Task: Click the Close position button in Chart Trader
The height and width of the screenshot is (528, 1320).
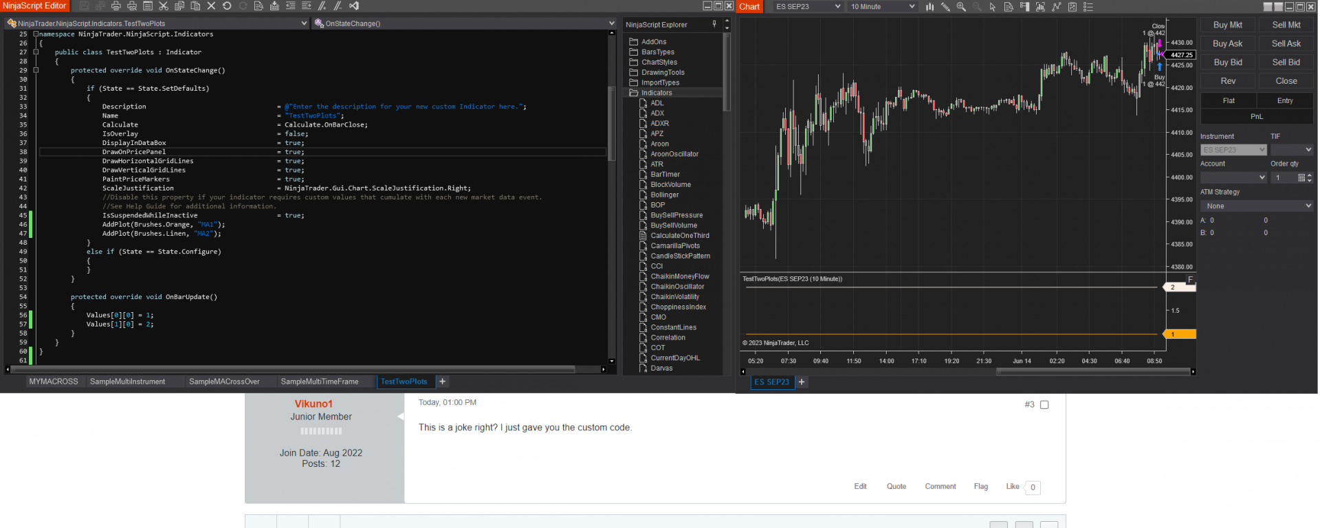Action: [x=1286, y=81]
